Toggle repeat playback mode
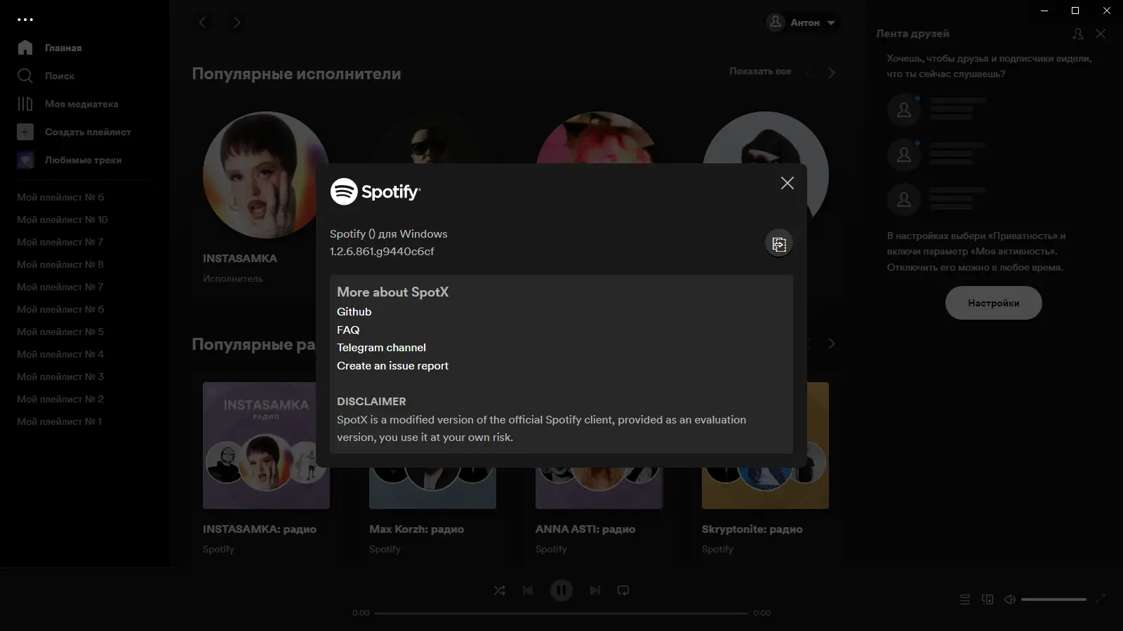This screenshot has width=1123, height=631. click(x=623, y=590)
